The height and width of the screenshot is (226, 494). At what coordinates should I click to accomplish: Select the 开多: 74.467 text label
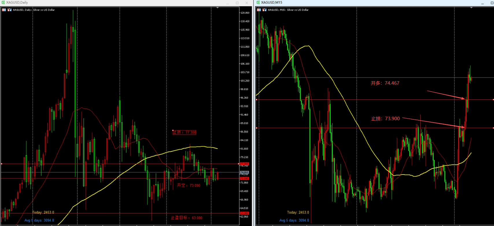(385, 83)
